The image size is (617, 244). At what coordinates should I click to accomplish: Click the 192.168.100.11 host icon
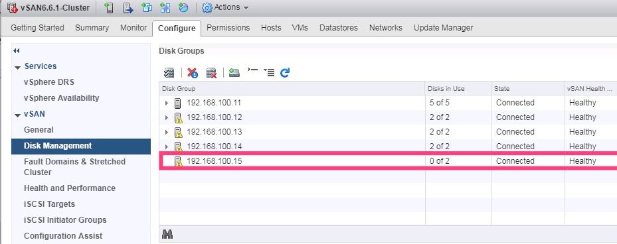(177, 103)
